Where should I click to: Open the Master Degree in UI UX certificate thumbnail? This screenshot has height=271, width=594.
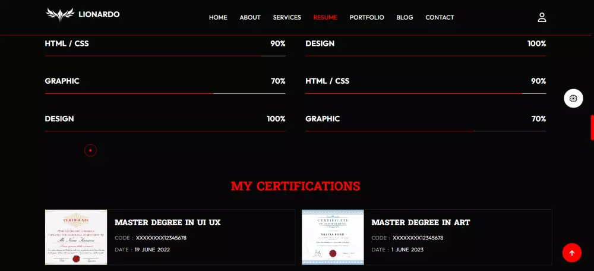point(76,237)
